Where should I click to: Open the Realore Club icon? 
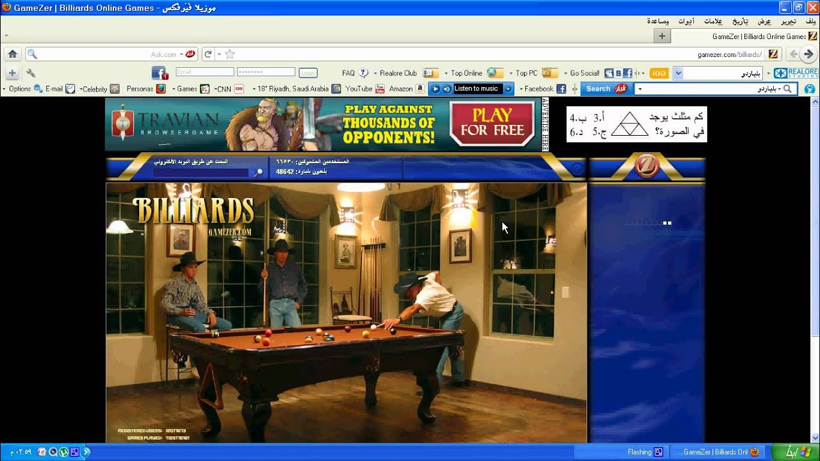click(x=430, y=73)
